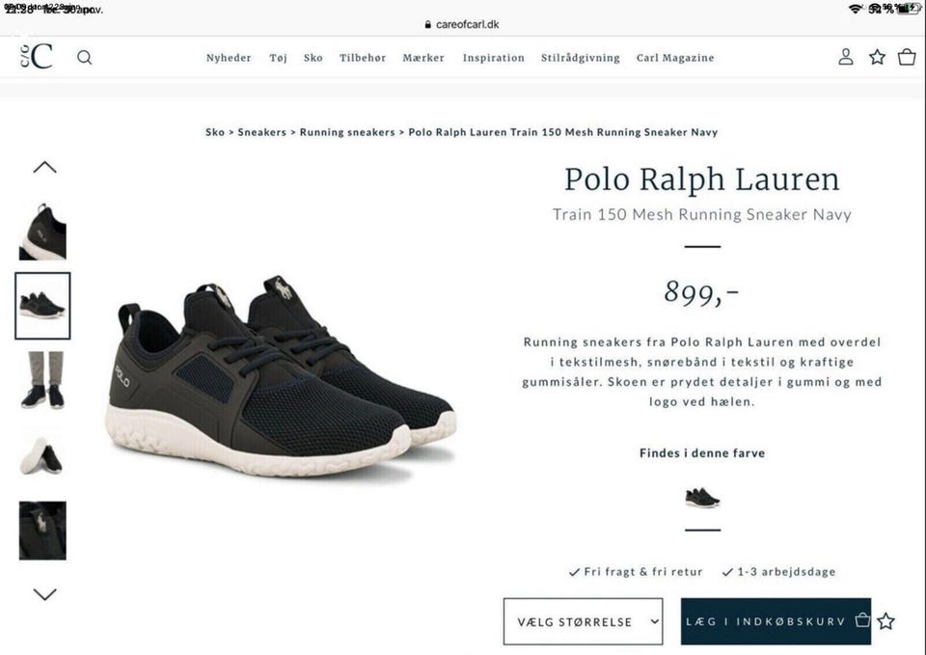
Task: Click Læg i indkøbskurv button
Action: pyautogui.click(x=776, y=621)
